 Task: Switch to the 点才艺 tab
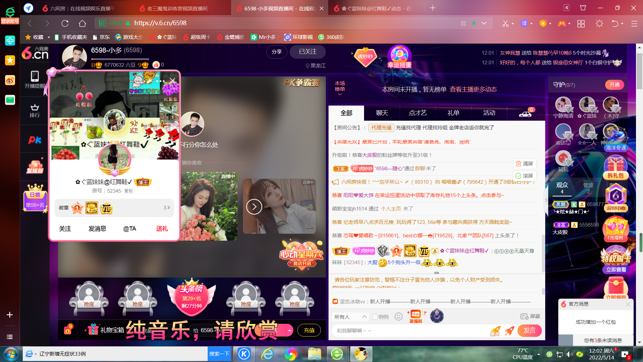click(x=418, y=113)
